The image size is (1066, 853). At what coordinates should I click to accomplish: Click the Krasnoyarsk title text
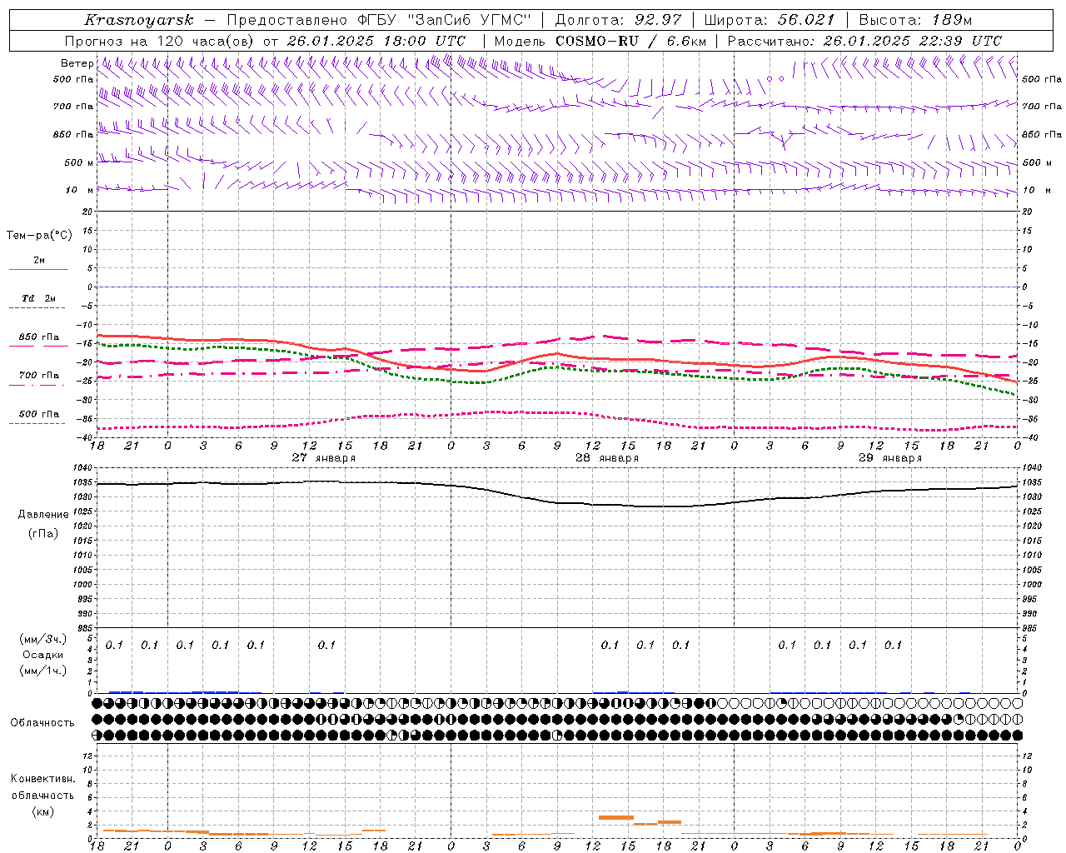click(139, 20)
